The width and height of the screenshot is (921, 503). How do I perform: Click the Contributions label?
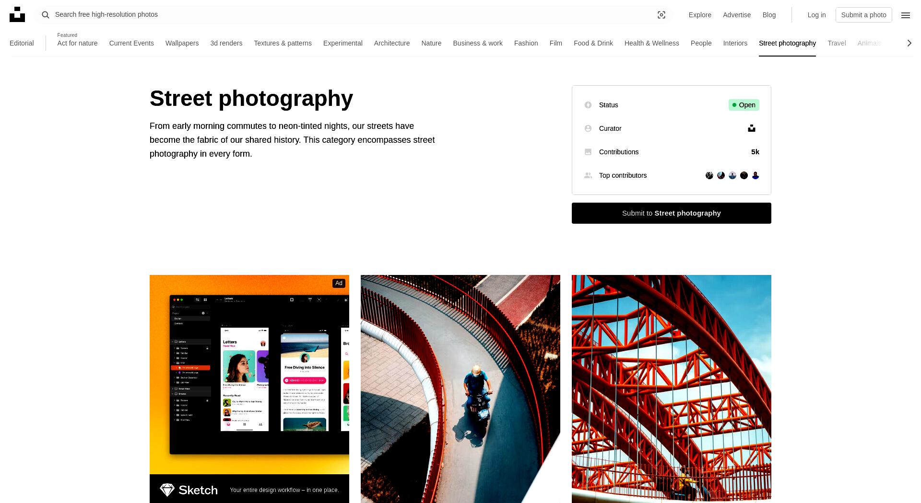point(619,152)
